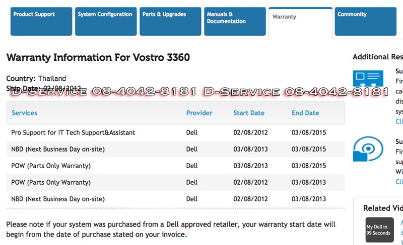The height and width of the screenshot is (245, 403).
Task: Click the Related Videos panel heading
Action: coord(383,208)
